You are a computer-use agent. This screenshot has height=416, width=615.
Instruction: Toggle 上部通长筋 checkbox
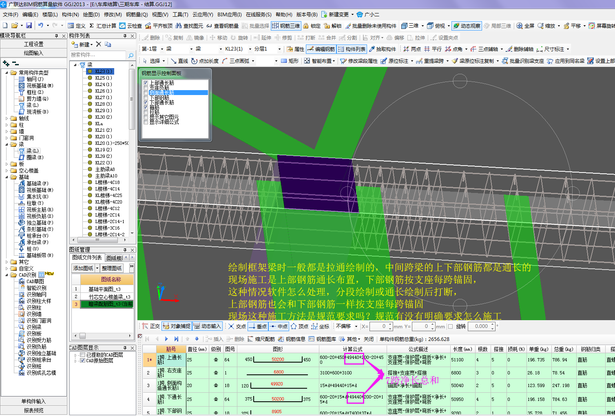point(146,83)
